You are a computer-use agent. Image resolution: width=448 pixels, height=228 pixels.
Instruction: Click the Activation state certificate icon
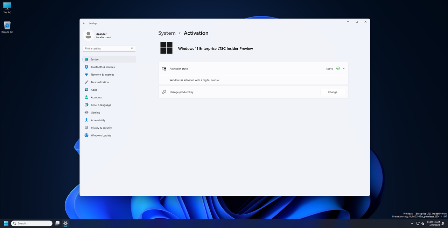[x=164, y=69]
